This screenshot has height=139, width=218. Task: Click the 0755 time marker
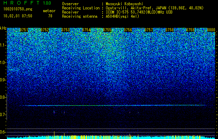point(107,30)
